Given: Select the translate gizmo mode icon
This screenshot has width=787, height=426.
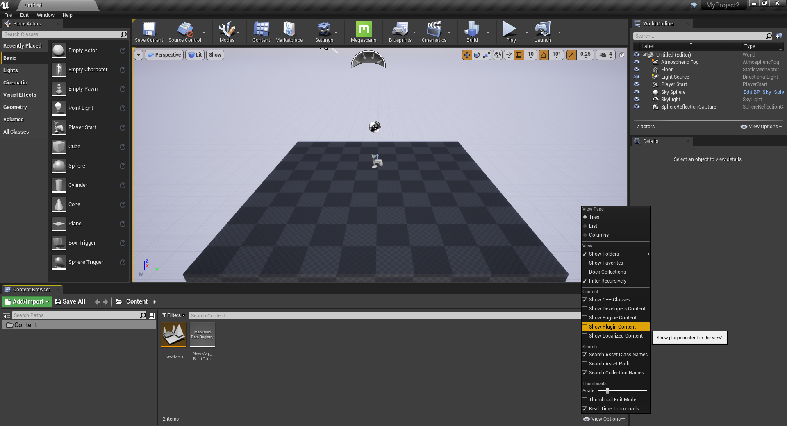Looking at the screenshot, I should click(x=467, y=55).
